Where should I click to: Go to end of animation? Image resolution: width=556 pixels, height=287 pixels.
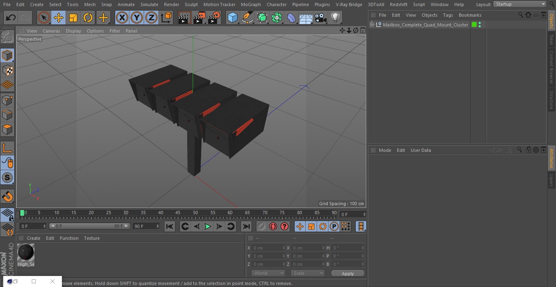click(x=246, y=226)
